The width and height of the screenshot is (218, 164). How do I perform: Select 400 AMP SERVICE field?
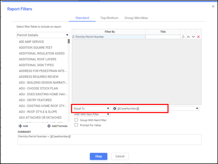click(x=32, y=42)
